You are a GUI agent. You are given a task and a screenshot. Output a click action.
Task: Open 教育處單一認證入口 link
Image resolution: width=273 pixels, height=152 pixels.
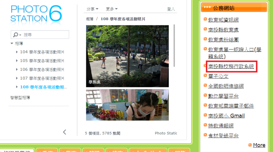[234, 53]
